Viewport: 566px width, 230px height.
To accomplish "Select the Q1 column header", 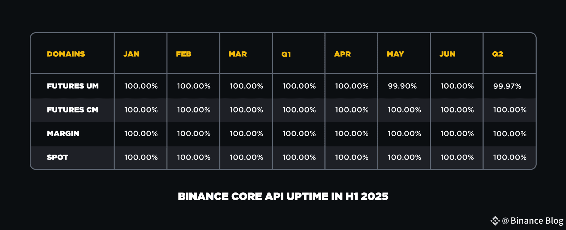I will coord(286,54).
